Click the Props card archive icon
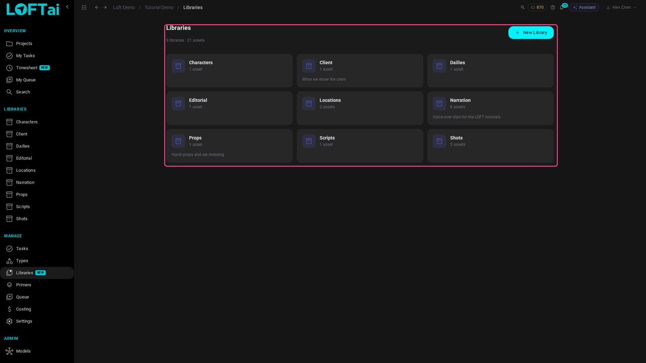 (178, 141)
